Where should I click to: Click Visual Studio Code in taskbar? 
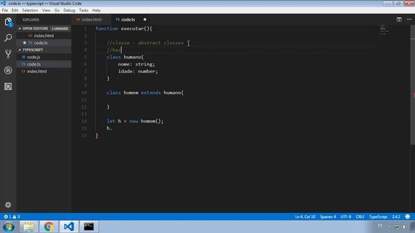[69, 227]
